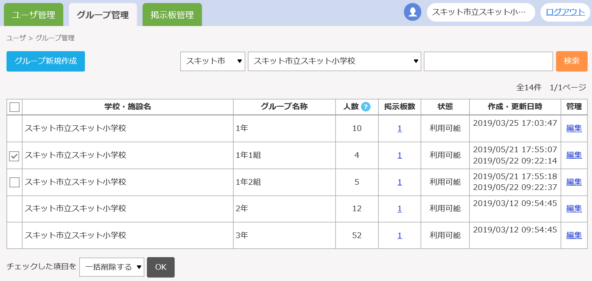Uncheck the 1年1組 row checkbox
This screenshot has width=592, height=281.
point(14,156)
